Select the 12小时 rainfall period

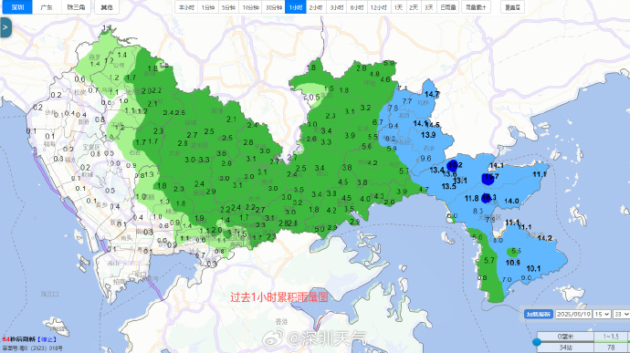pyautogui.click(x=379, y=7)
